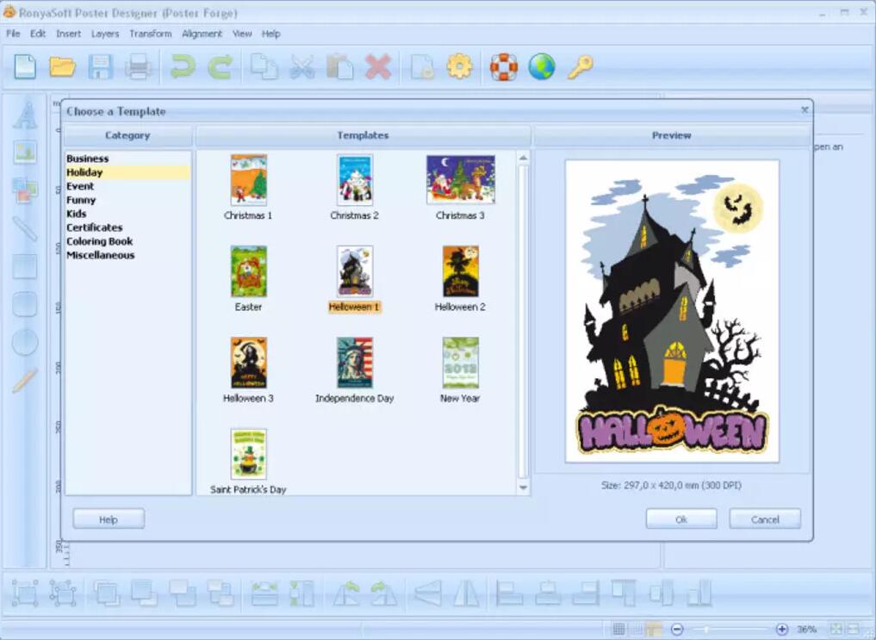Open a file with the folder icon

coord(63,67)
